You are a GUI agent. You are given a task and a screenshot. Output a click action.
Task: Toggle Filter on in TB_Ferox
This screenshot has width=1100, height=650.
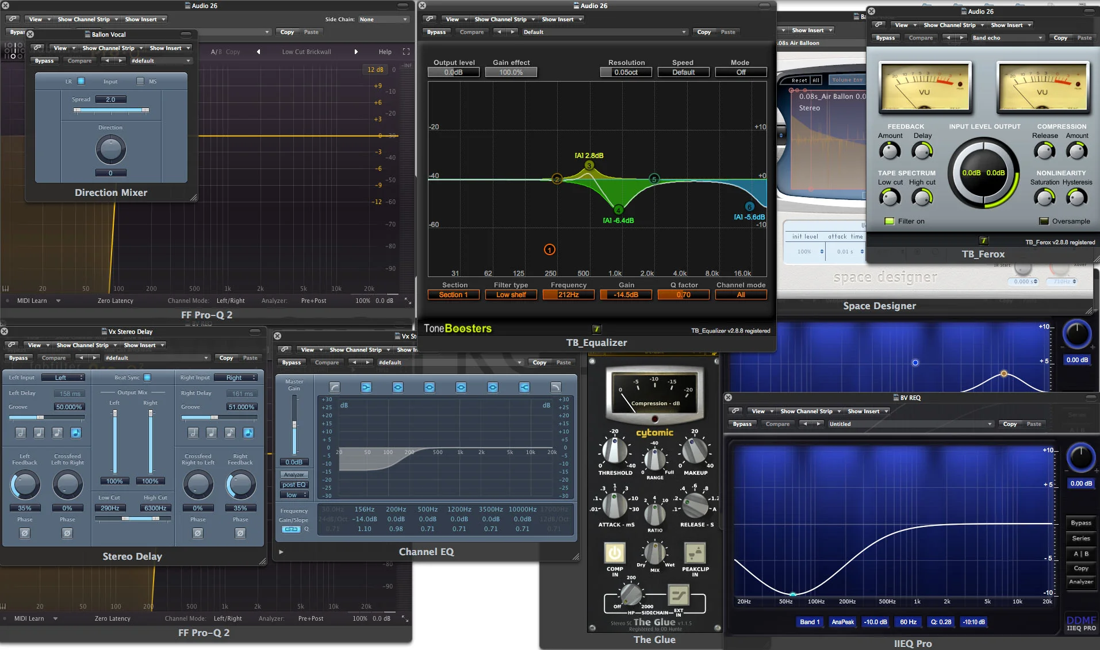890,221
